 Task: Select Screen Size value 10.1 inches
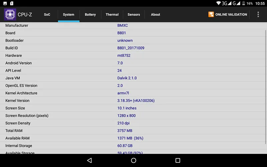pyautogui.click(x=127, y=108)
